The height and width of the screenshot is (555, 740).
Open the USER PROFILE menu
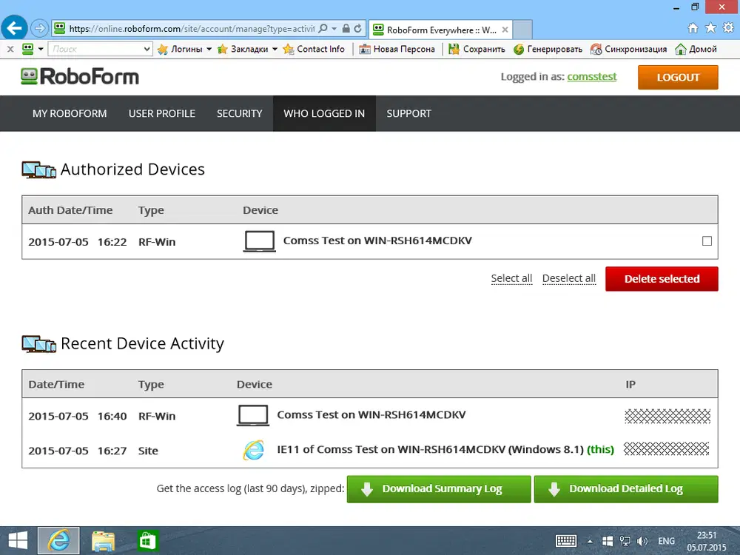click(162, 113)
